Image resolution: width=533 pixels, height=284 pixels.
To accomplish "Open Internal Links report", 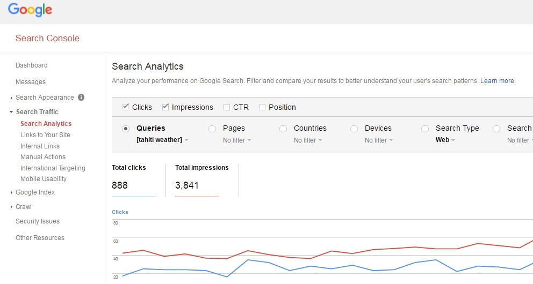I will click(40, 146).
